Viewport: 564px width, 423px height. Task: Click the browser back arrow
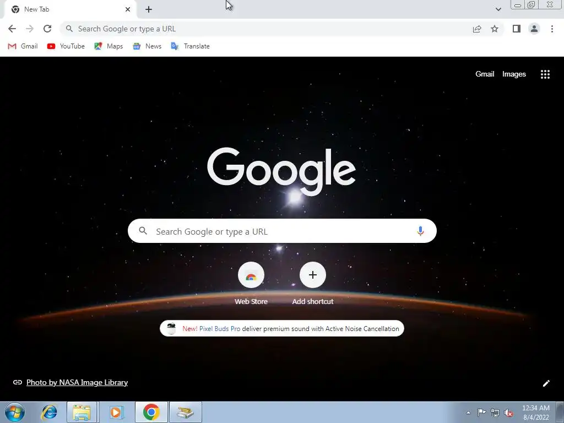pyautogui.click(x=12, y=29)
